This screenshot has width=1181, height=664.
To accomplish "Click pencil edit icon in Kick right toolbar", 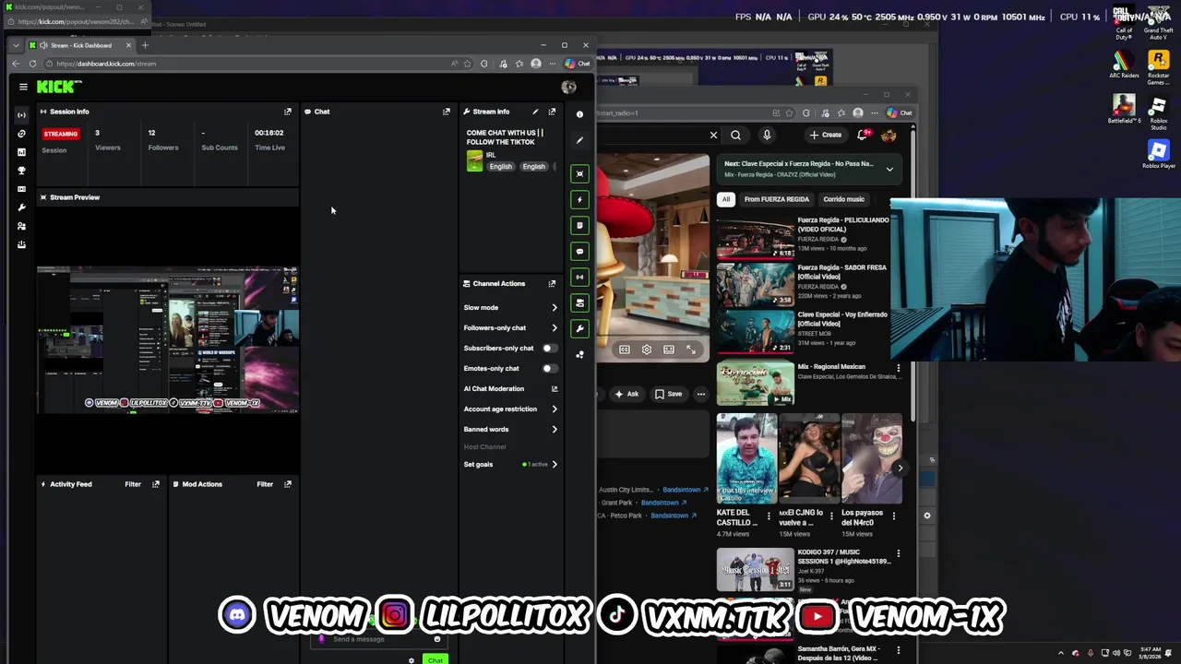I will (579, 140).
